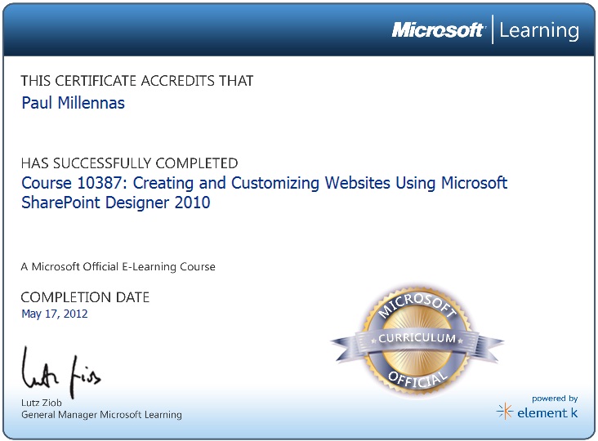Select the May 17, 2012 completion date
The height and width of the screenshot is (441, 598).
click(x=55, y=314)
